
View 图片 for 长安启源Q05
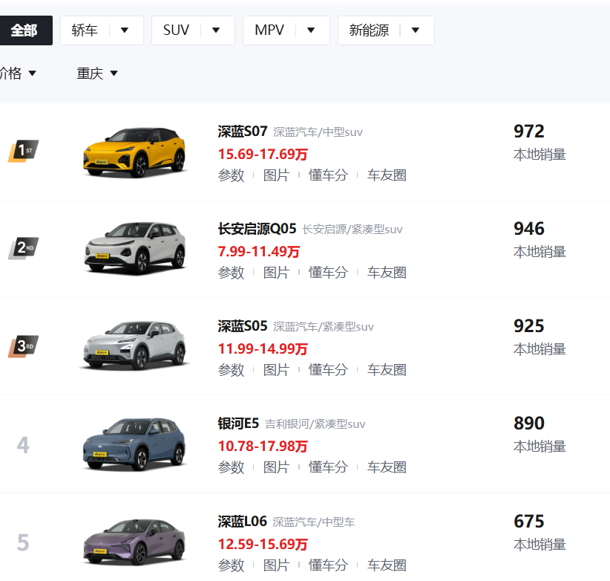[276, 273]
